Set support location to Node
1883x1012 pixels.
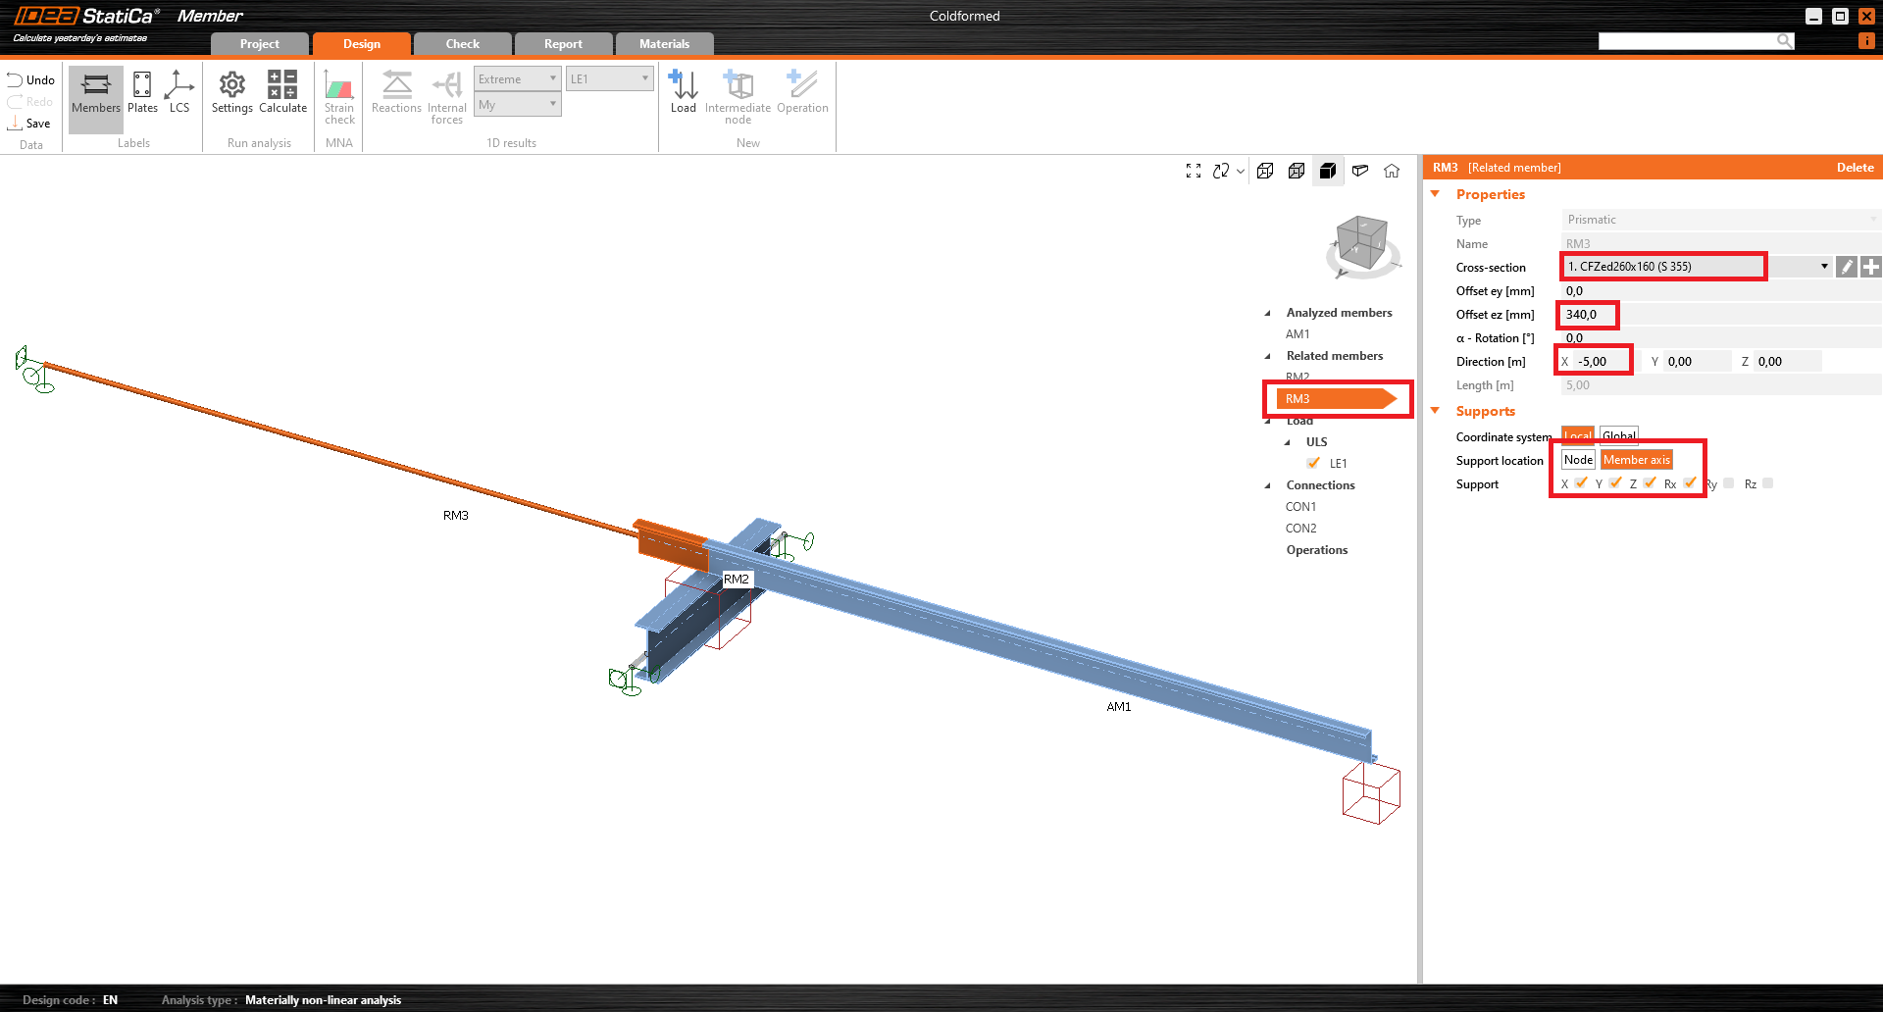coord(1578,460)
